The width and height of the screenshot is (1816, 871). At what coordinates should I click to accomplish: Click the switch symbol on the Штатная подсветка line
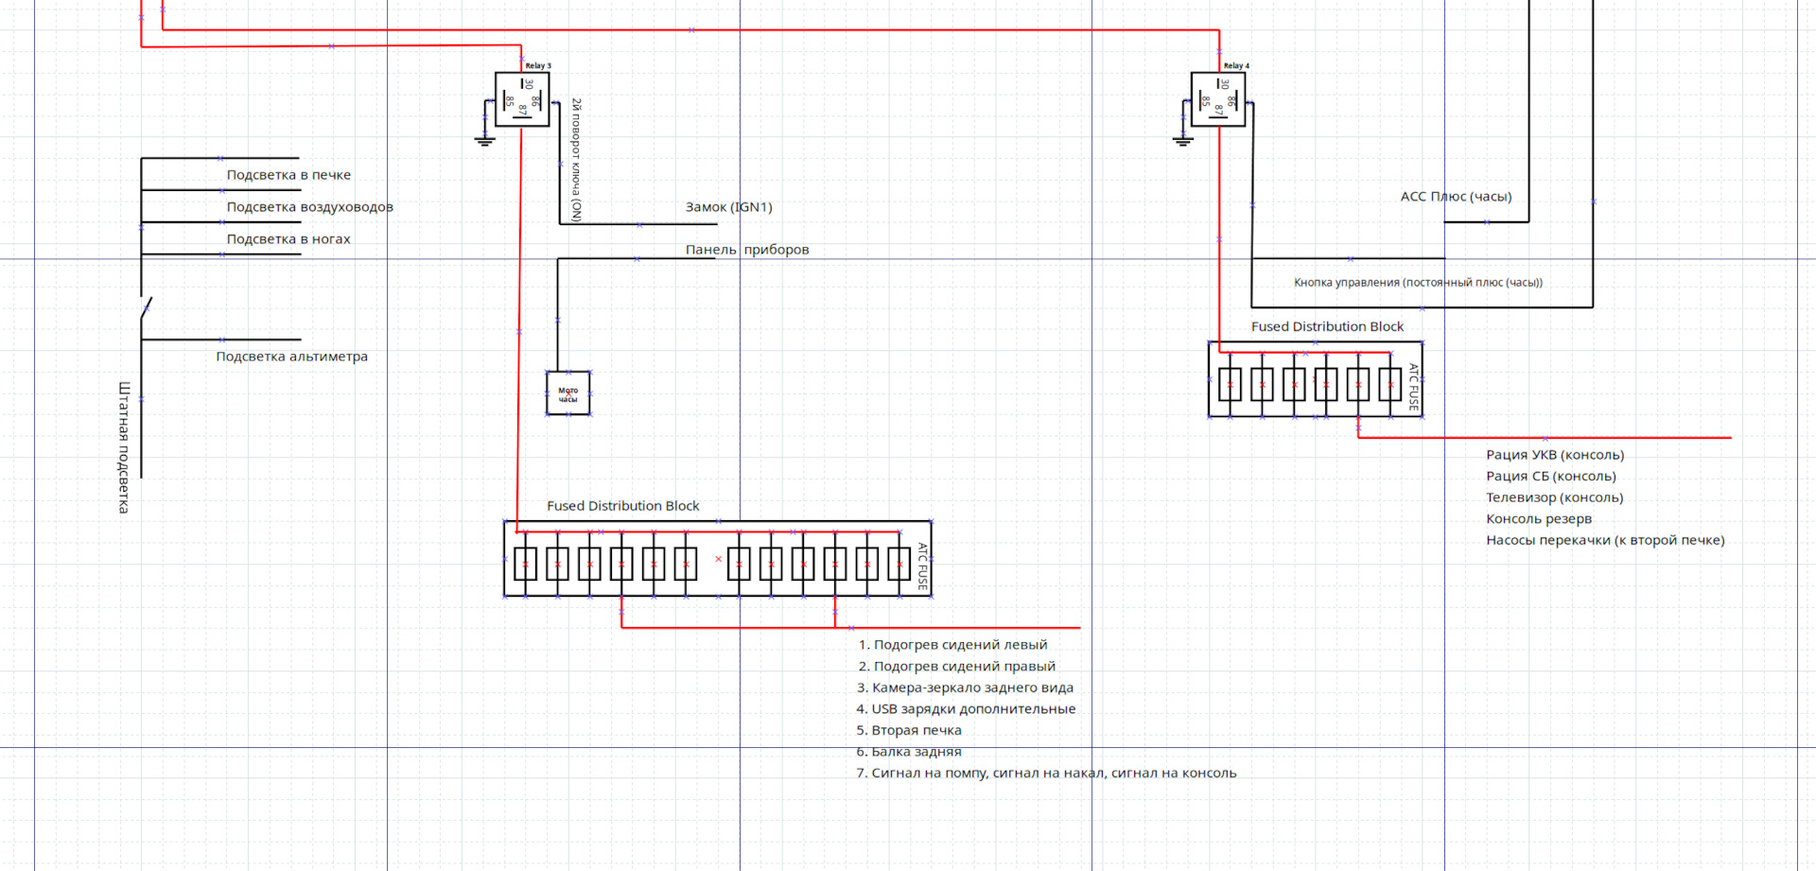click(146, 308)
